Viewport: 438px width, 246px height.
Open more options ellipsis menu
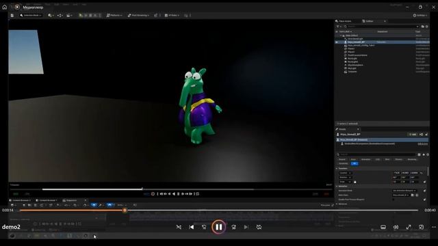click(x=433, y=228)
